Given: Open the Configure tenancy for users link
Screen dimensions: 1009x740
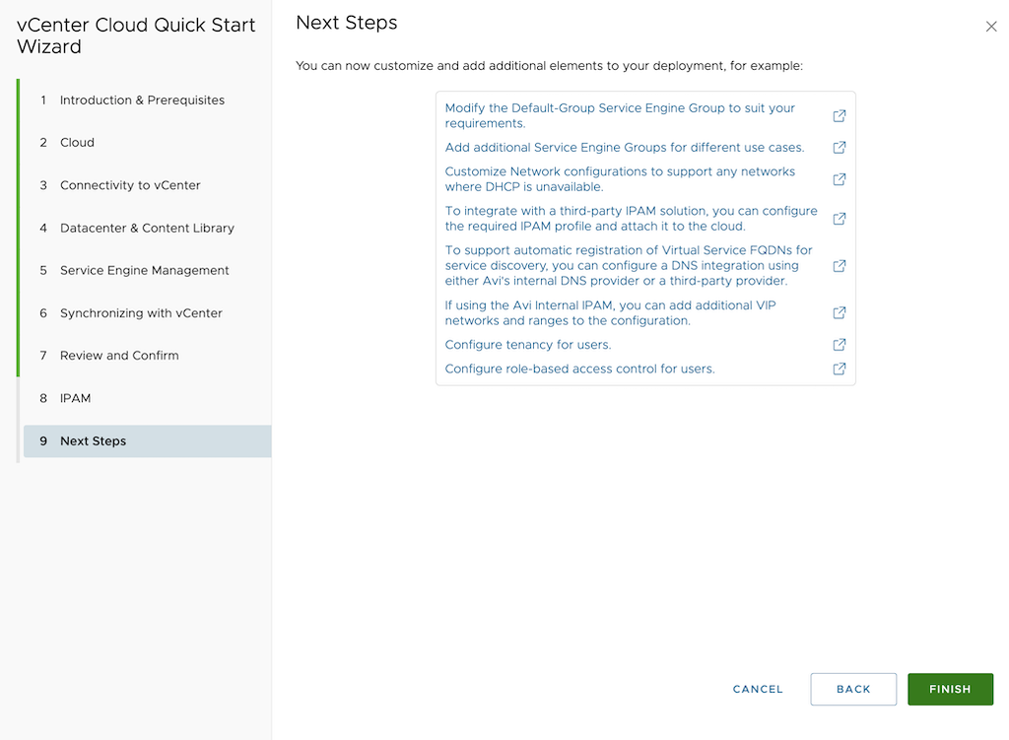Looking at the screenshot, I should (x=528, y=345).
